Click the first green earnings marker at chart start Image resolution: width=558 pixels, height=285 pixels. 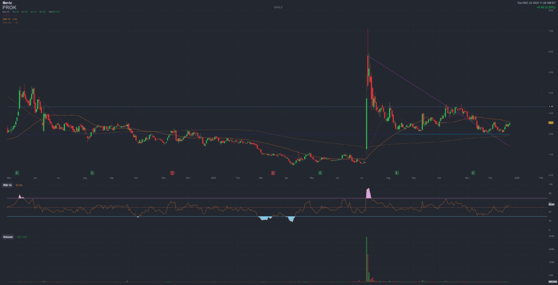[x=17, y=173]
